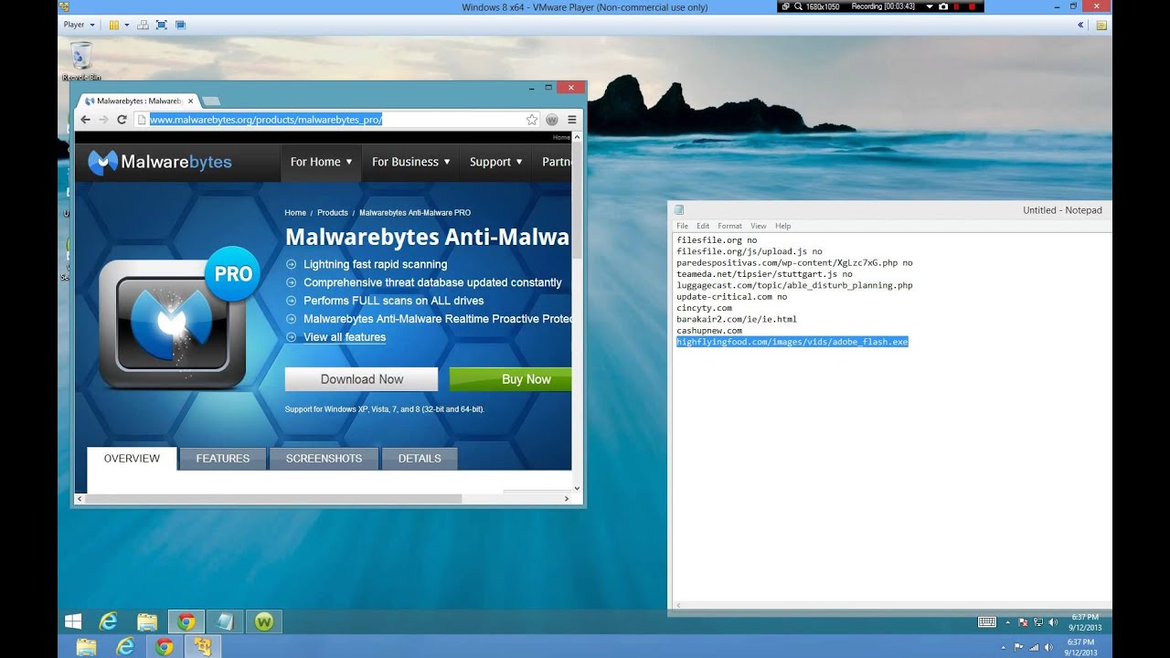Open Notepad Help menu
The height and width of the screenshot is (658, 1170).
(783, 226)
